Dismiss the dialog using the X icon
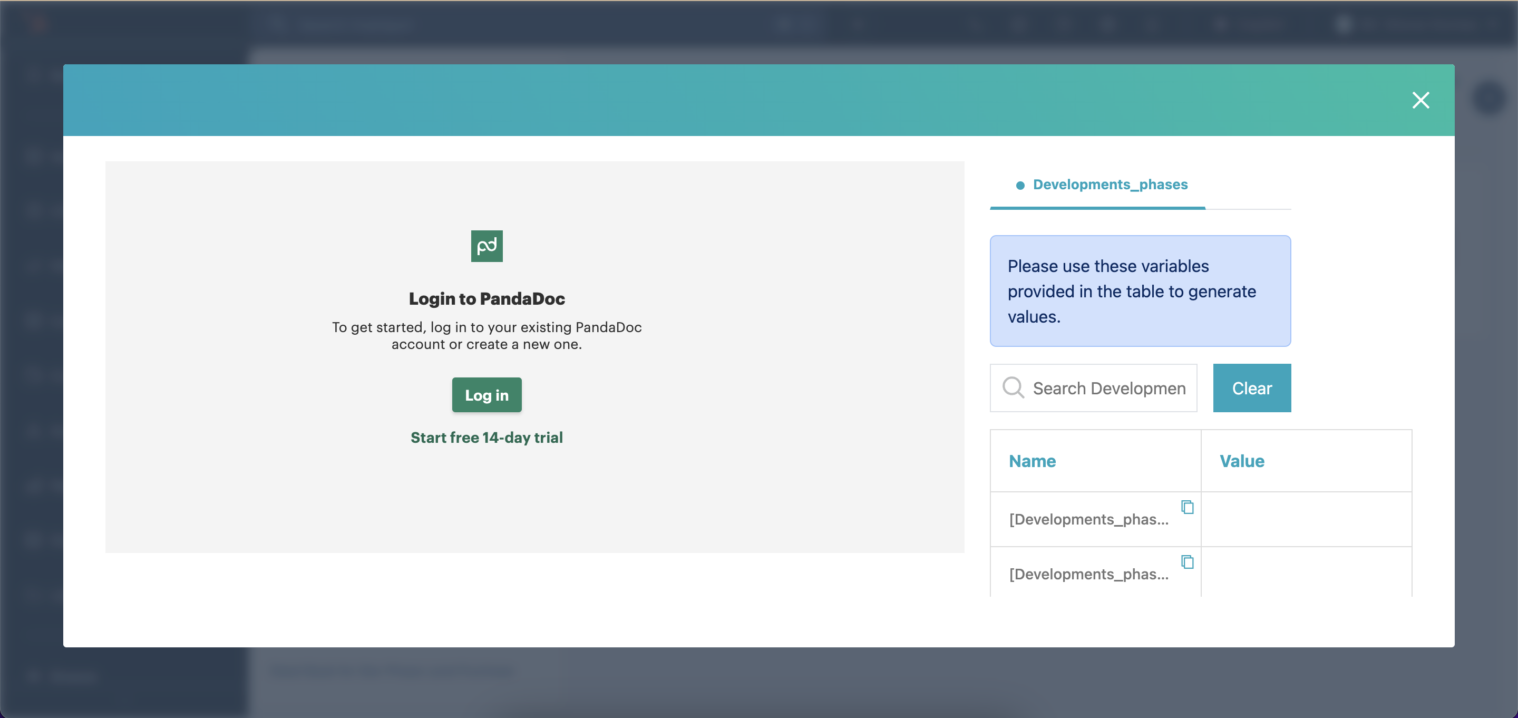The image size is (1518, 718). (x=1422, y=100)
